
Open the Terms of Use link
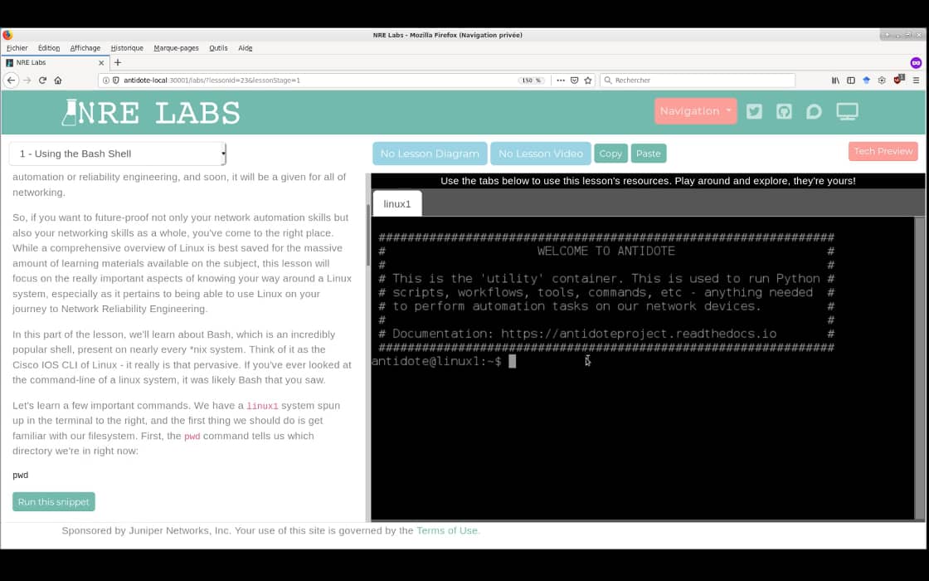coord(448,530)
